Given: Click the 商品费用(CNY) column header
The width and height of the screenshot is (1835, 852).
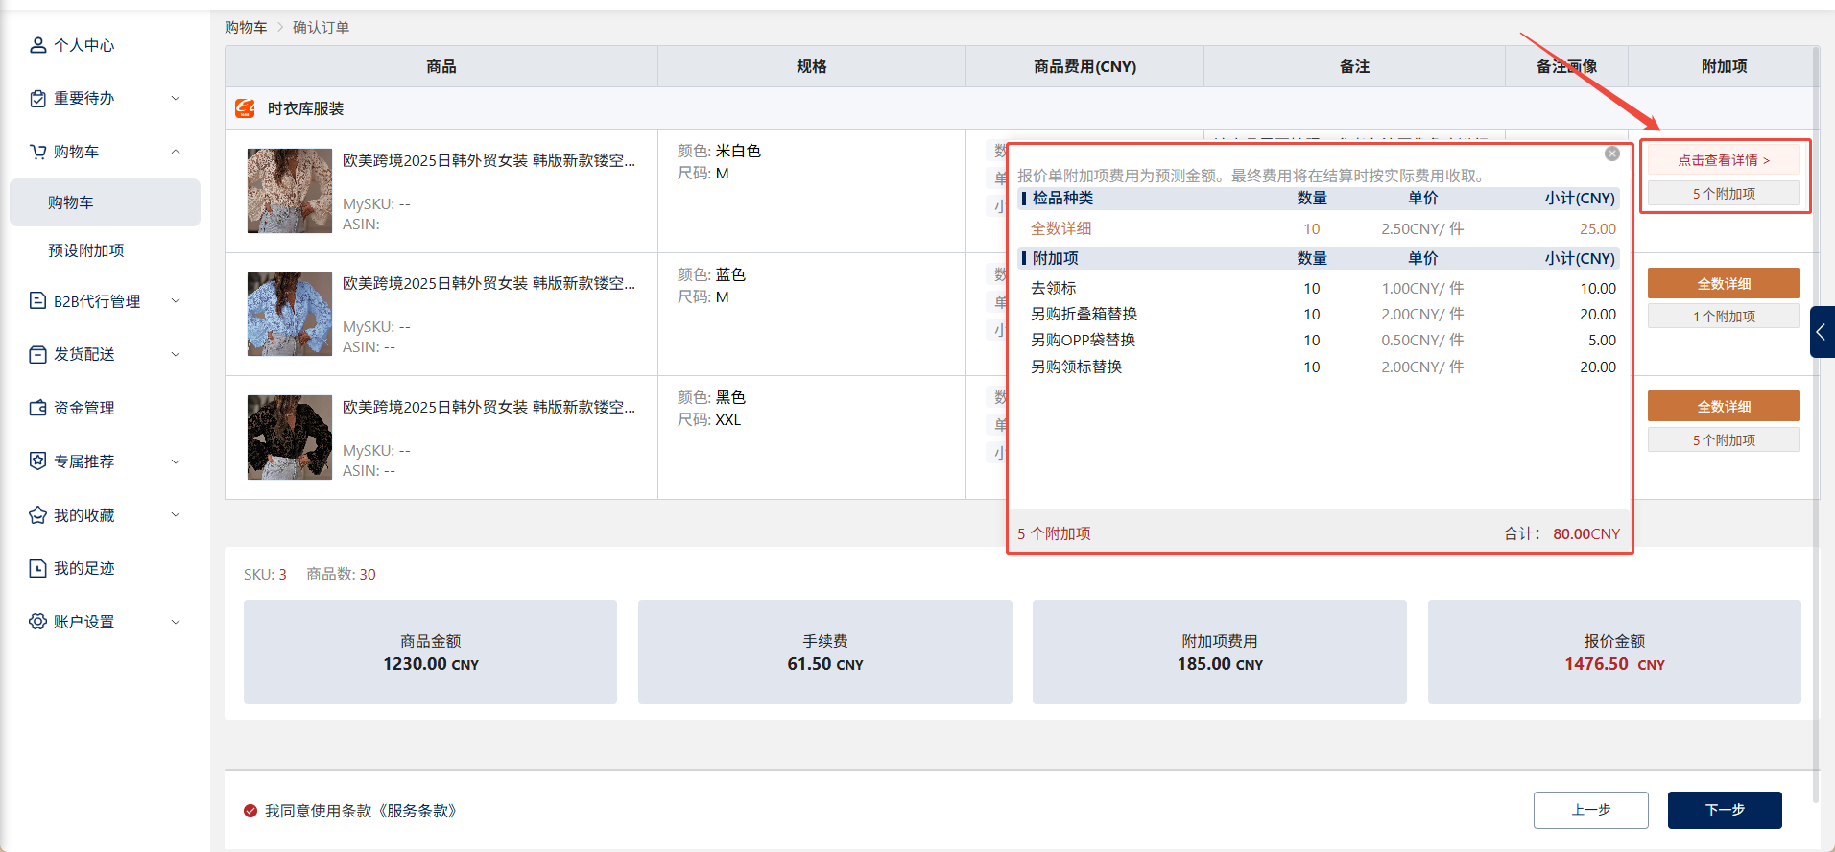Looking at the screenshot, I should (1084, 66).
